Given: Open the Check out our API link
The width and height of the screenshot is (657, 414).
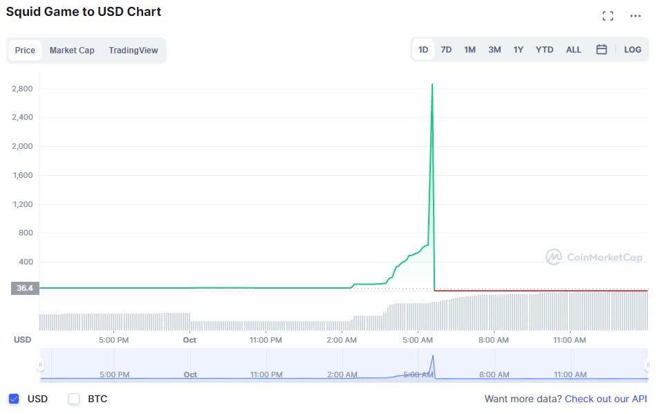Looking at the screenshot, I should (x=605, y=399).
